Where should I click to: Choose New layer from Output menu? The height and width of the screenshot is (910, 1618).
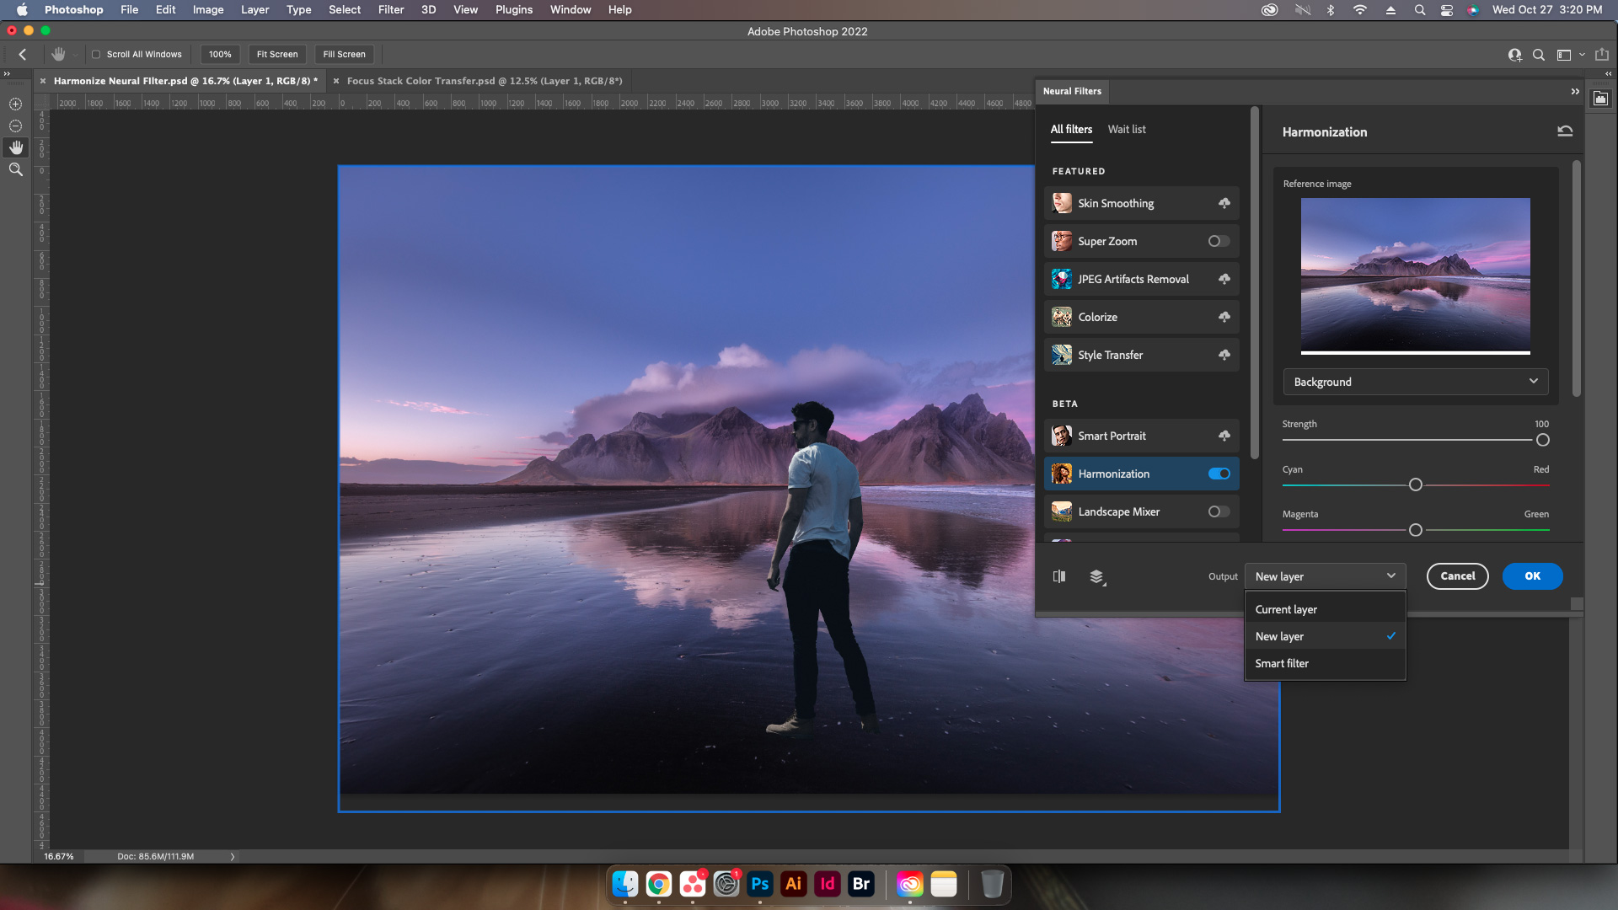[x=1325, y=636]
